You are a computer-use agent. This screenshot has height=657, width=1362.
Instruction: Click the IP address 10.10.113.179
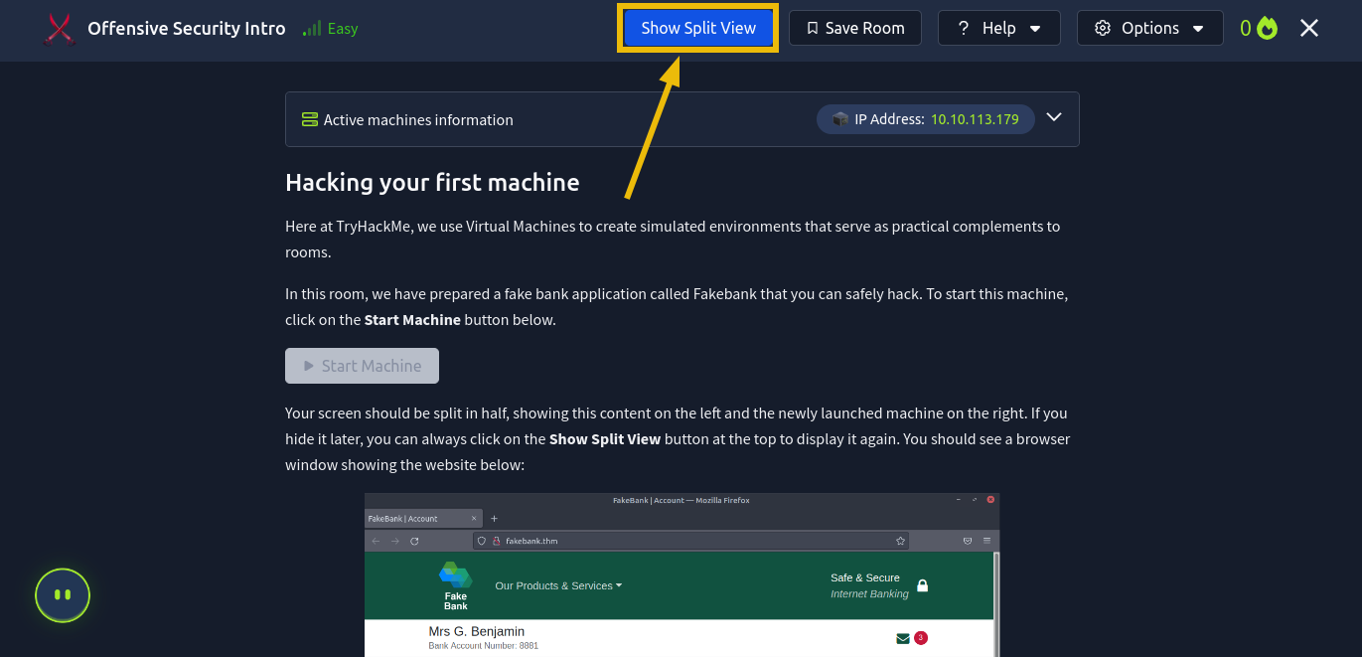click(975, 119)
